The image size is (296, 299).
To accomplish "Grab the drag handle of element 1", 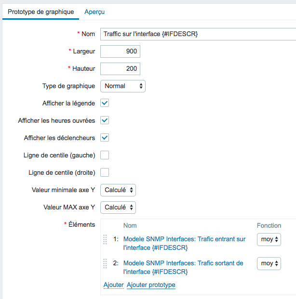I will click(105, 239).
